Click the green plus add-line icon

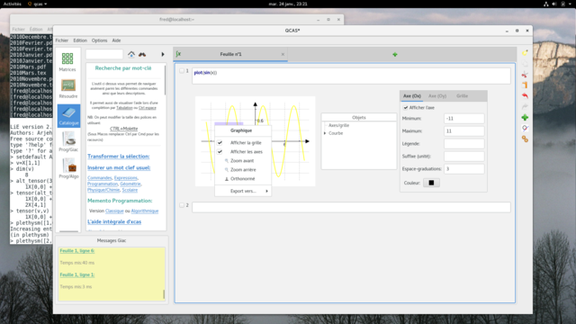[525, 118]
